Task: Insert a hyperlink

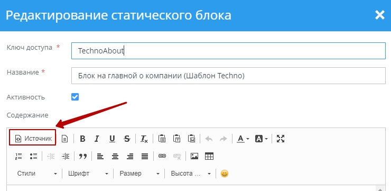Action: 162,156
